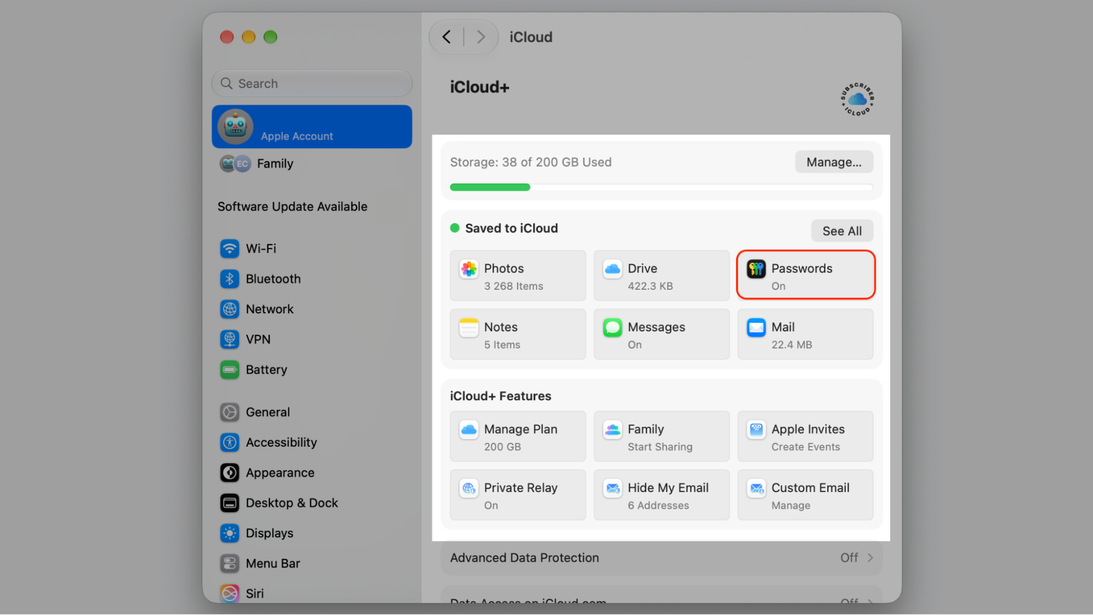This screenshot has width=1093, height=615.
Task: Select Apple Account in sidebar
Action: pos(312,126)
